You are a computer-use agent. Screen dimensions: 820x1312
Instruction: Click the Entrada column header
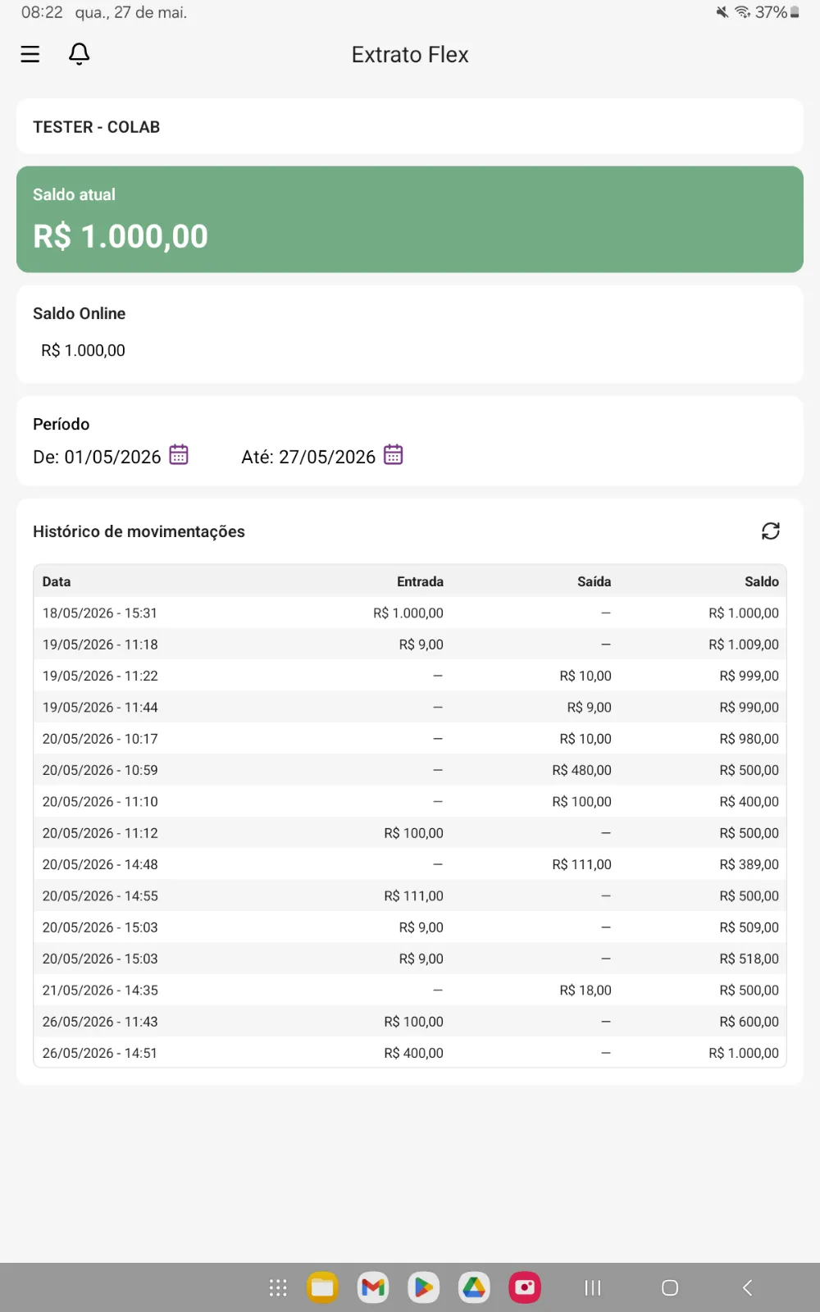click(420, 581)
